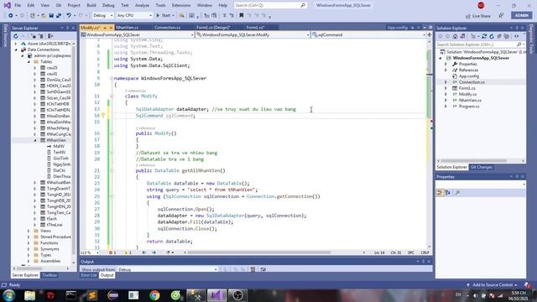The width and height of the screenshot is (537, 302).
Task: Open the sqlCommand member dropdown
Action: click(x=368, y=34)
